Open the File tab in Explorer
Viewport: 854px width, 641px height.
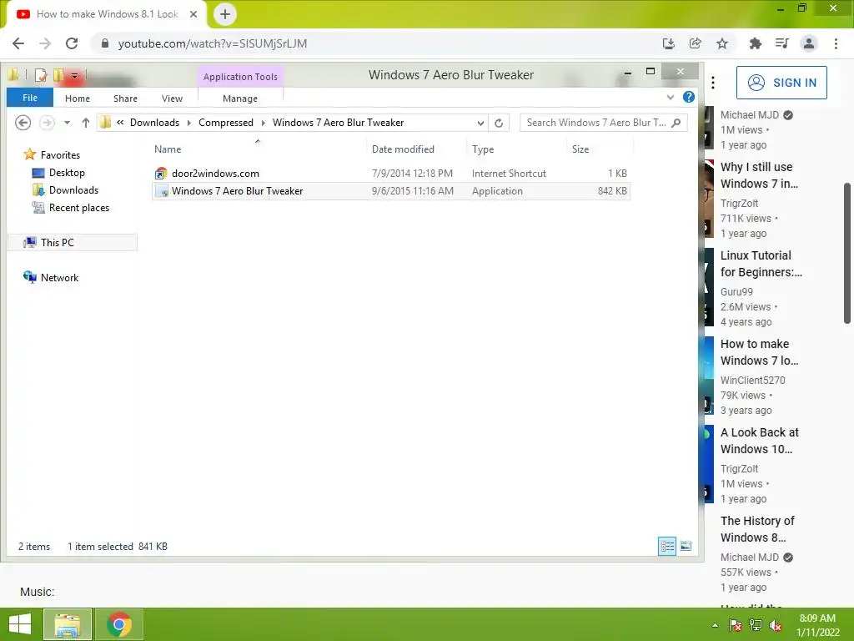click(30, 98)
